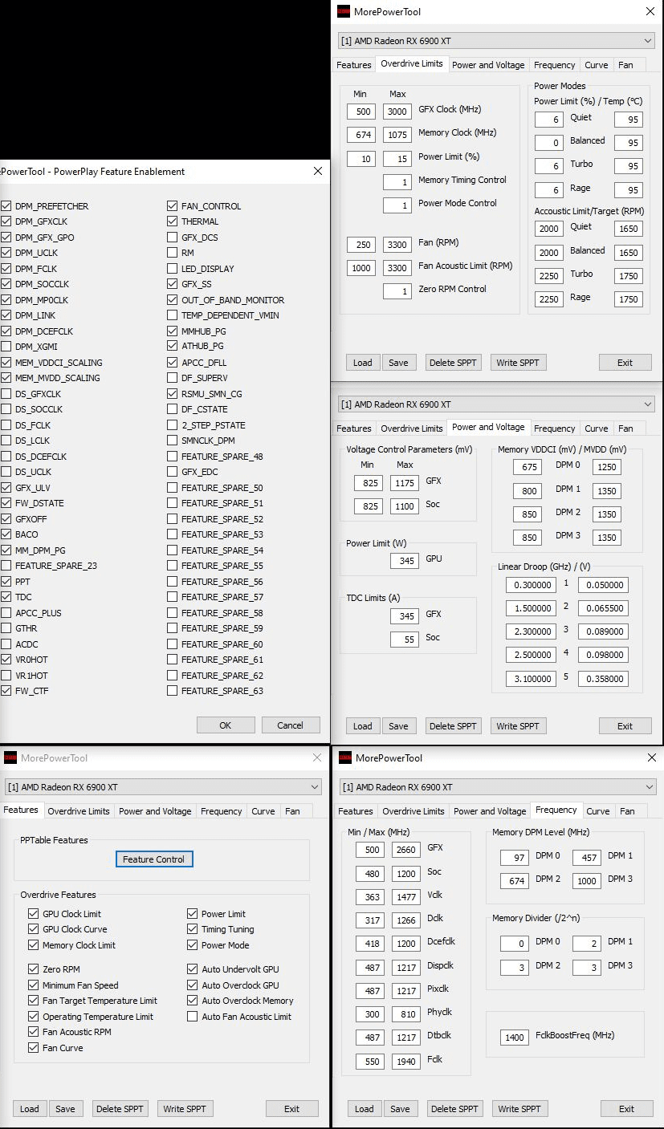The width and height of the screenshot is (664, 1129).
Task: Switch to the Fan tab in the Overdrive Limits window
Action: pos(625,65)
